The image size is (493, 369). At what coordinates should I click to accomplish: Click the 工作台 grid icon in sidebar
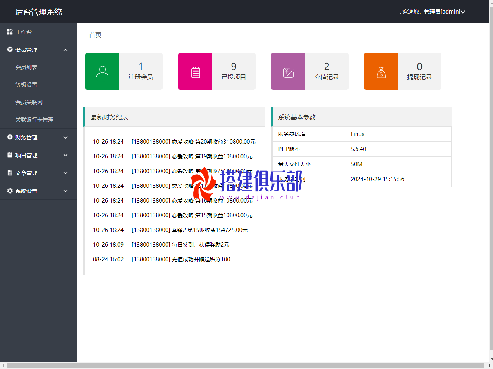click(x=10, y=32)
